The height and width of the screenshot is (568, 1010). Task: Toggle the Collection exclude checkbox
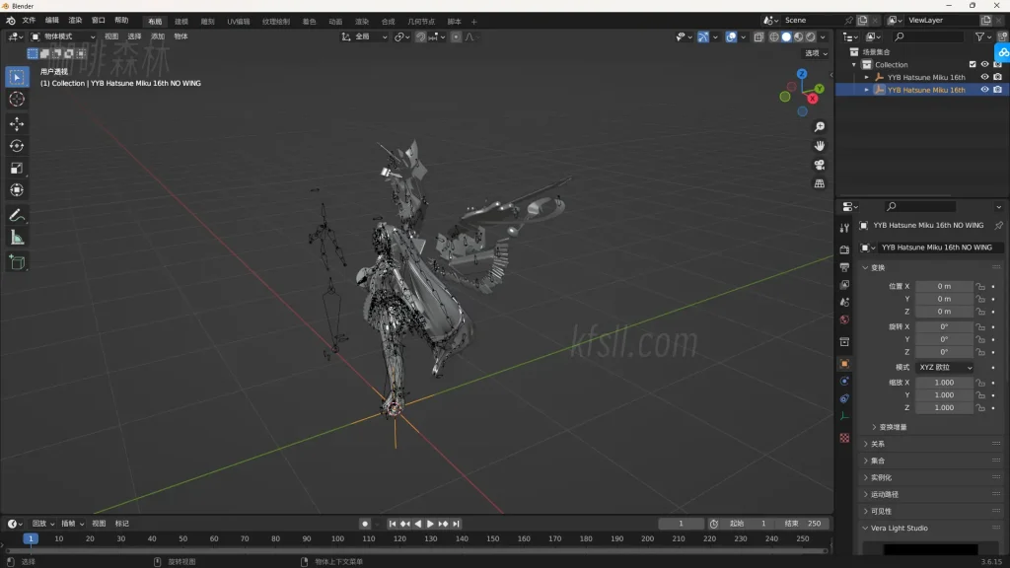pyautogui.click(x=973, y=64)
